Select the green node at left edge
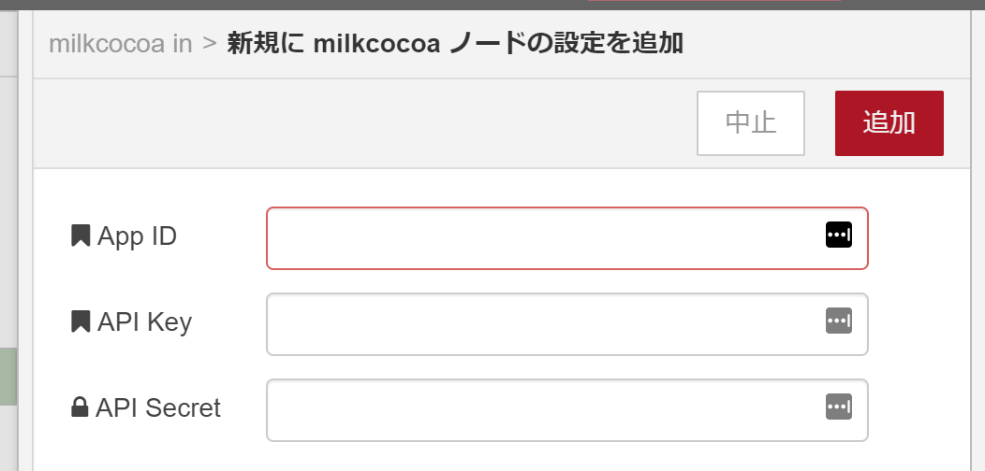 [8, 376]
